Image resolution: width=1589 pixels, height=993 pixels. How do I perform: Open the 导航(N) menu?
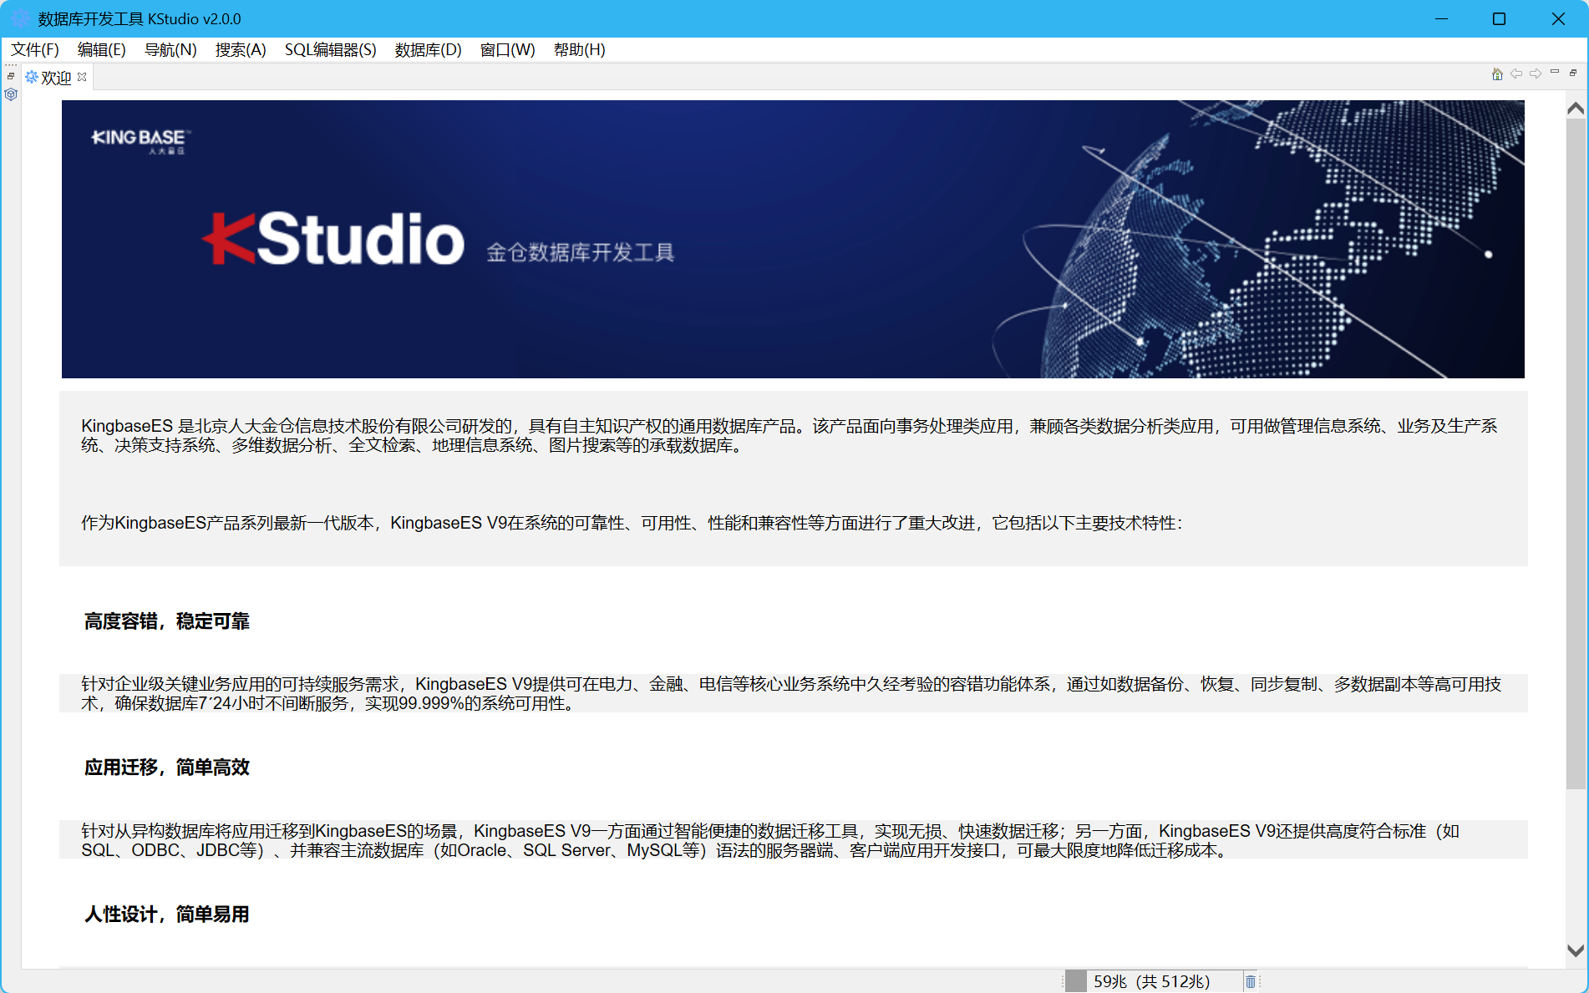[170, 50]
